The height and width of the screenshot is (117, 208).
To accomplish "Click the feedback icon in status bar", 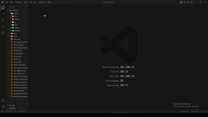I will (201, 111).
